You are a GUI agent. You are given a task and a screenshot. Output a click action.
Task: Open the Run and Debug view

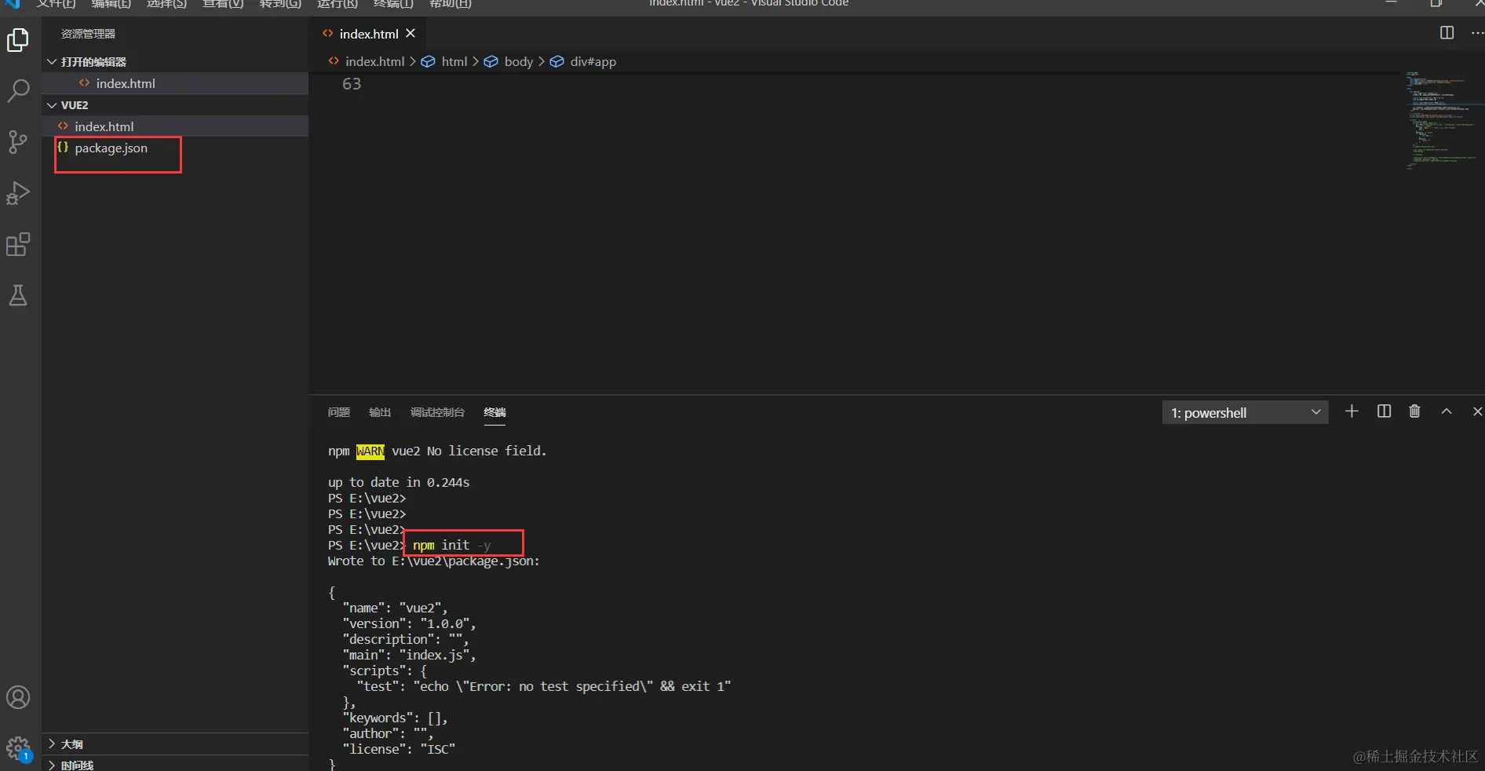[x=18, y=193]
